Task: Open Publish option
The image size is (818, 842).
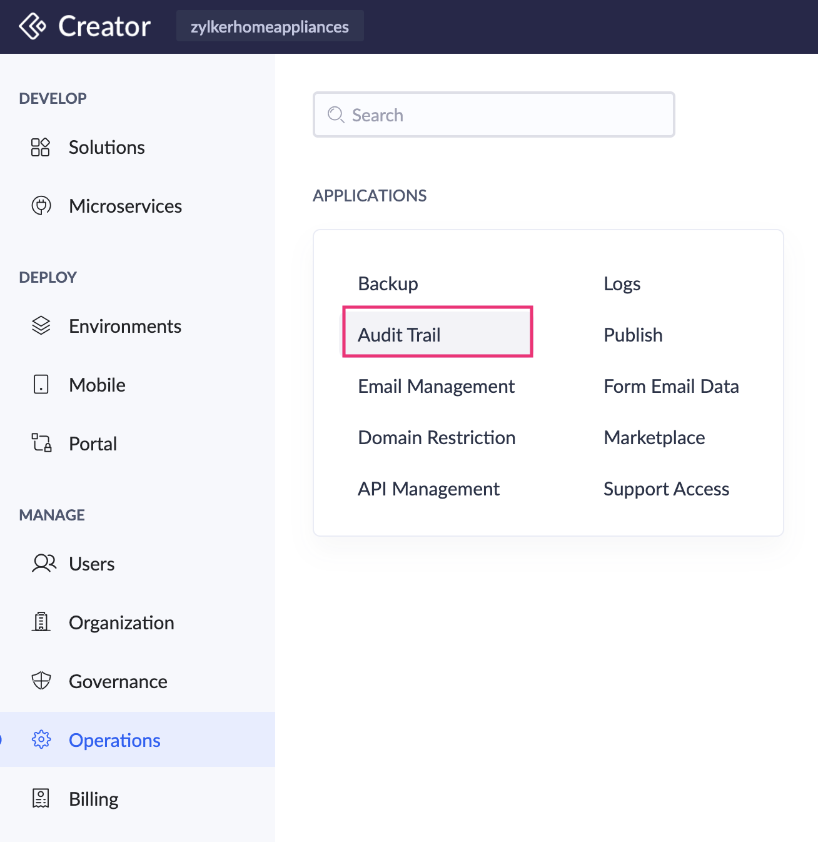Action: [x=633, y=335]
